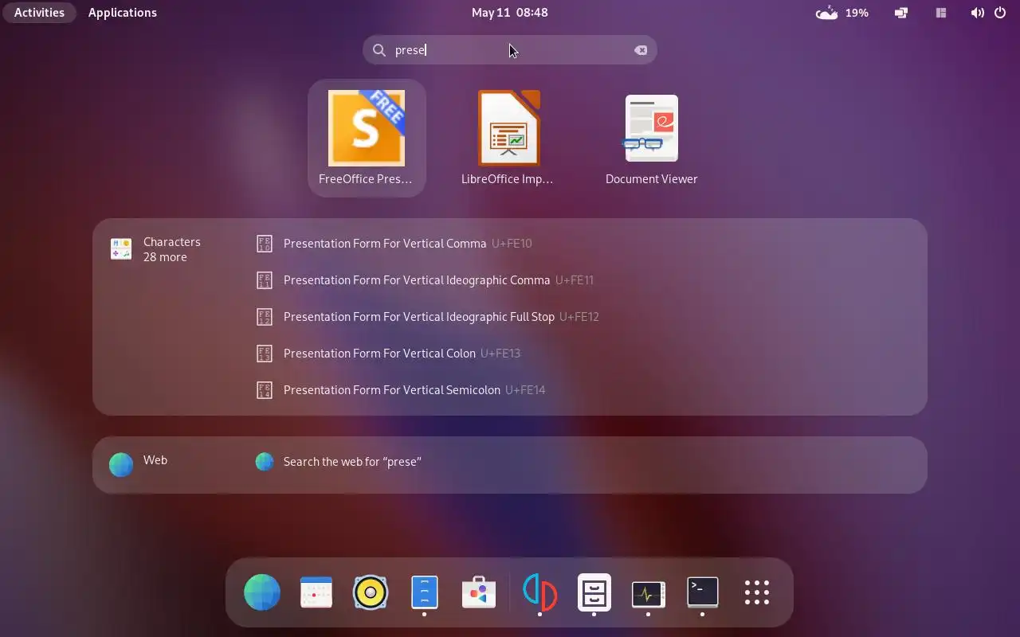Viewport: 1020px width, 637px height.
Task: Show 28 more Characters results
Action: pyautogui.click(x=165, y=257)
